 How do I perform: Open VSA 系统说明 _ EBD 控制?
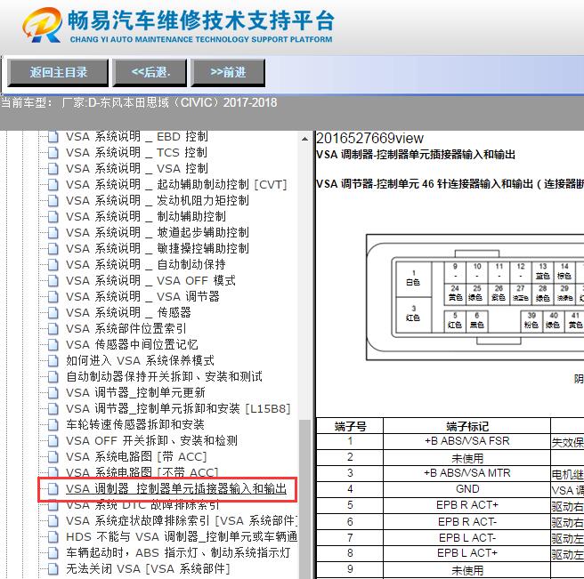[x=137, y=137]
